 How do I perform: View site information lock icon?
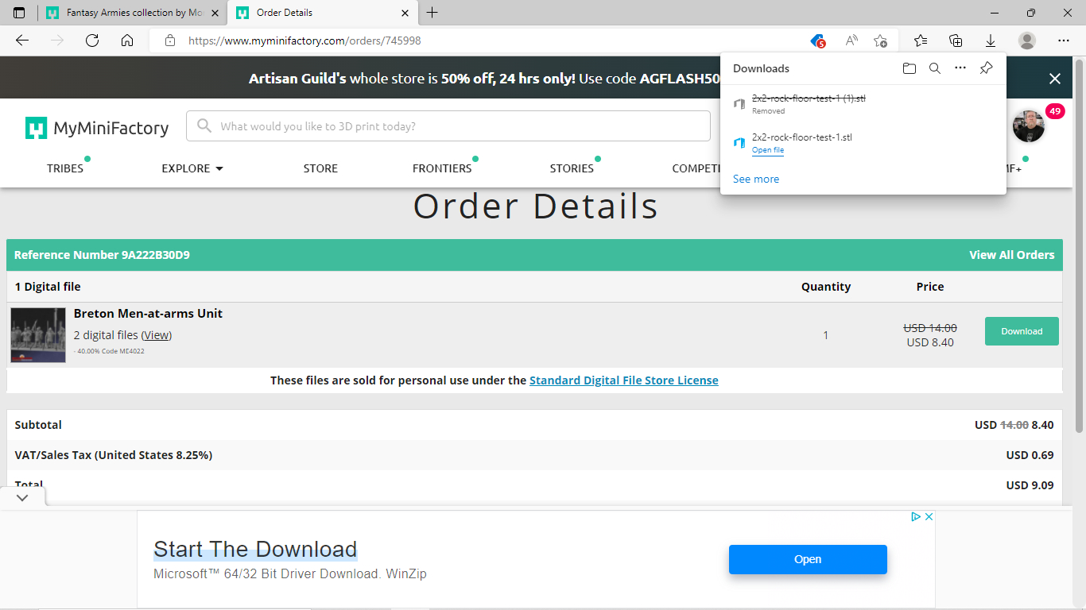(x=169, y=41)
